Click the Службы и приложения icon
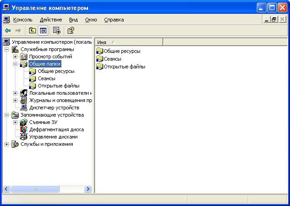Screen dimensions: 290x206 [x=15, y=144]
